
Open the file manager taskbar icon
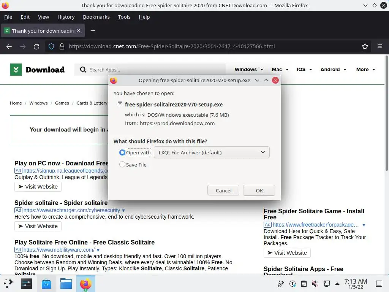(x=66, y=284)
